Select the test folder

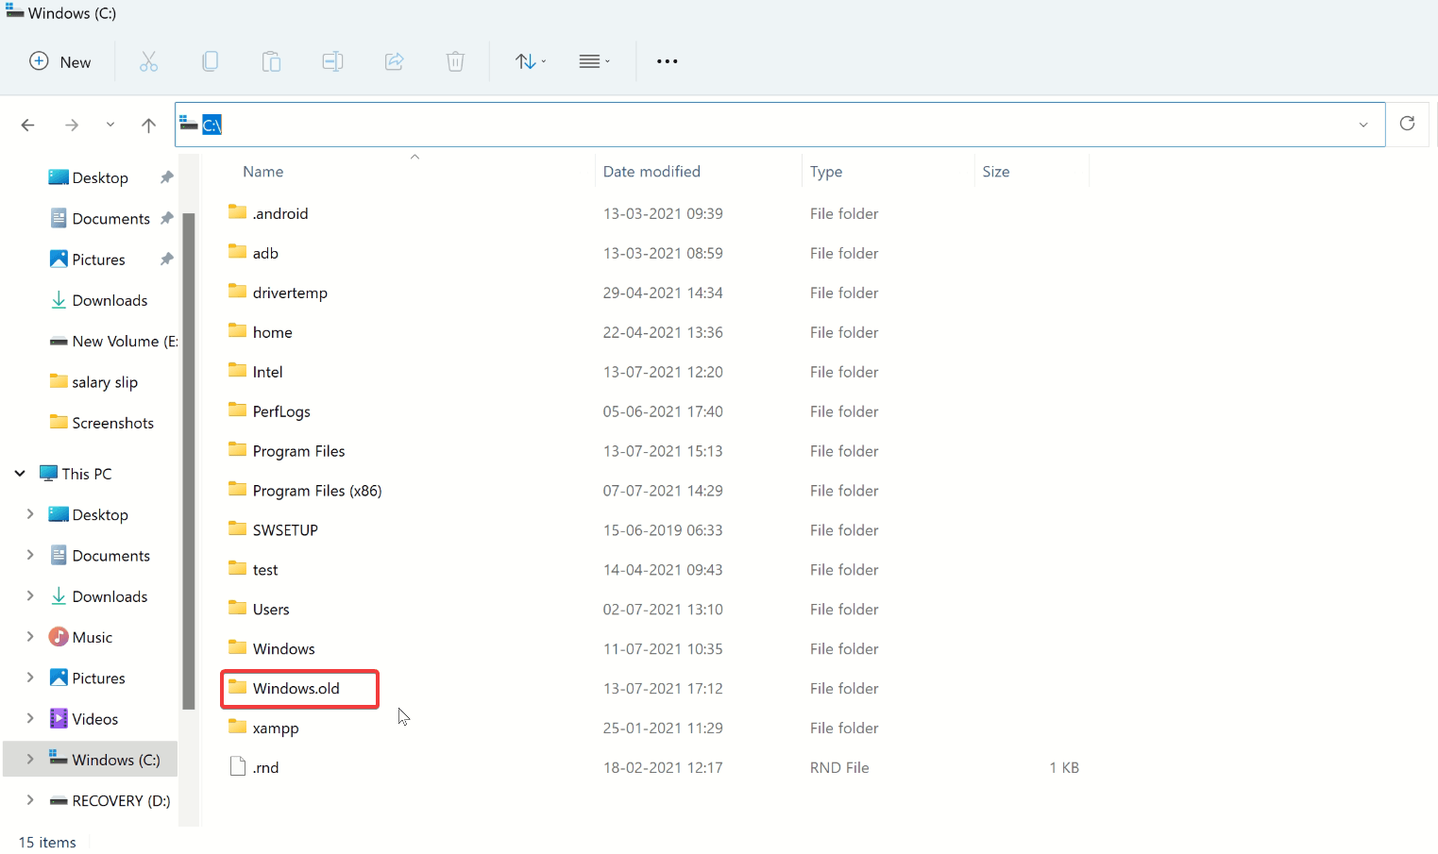(265, 570)
